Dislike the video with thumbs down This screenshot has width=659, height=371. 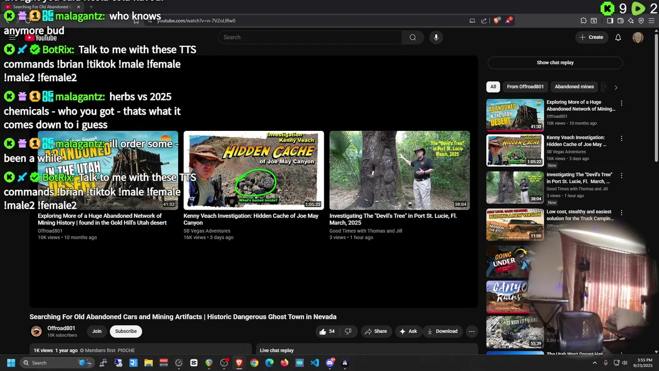pos(348,331)
